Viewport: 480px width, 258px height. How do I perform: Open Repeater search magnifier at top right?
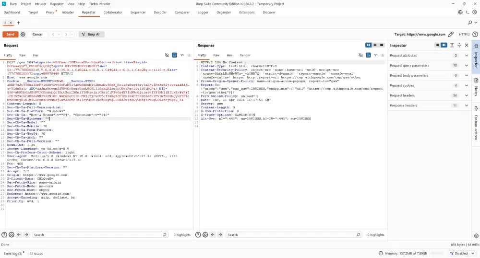coord(470,23)
